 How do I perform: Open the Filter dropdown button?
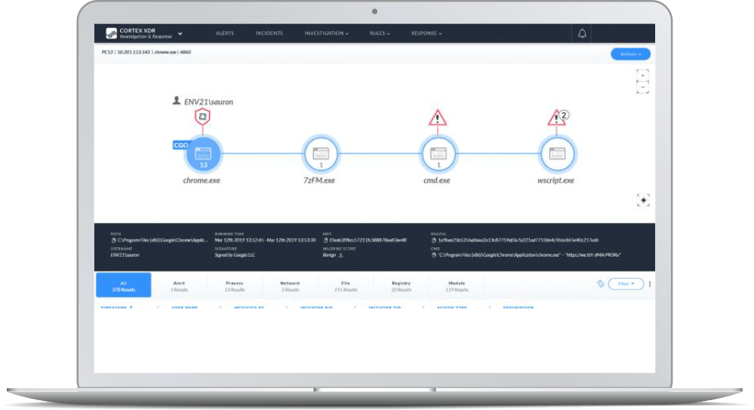pyautogui.click(x=626, y=283)
